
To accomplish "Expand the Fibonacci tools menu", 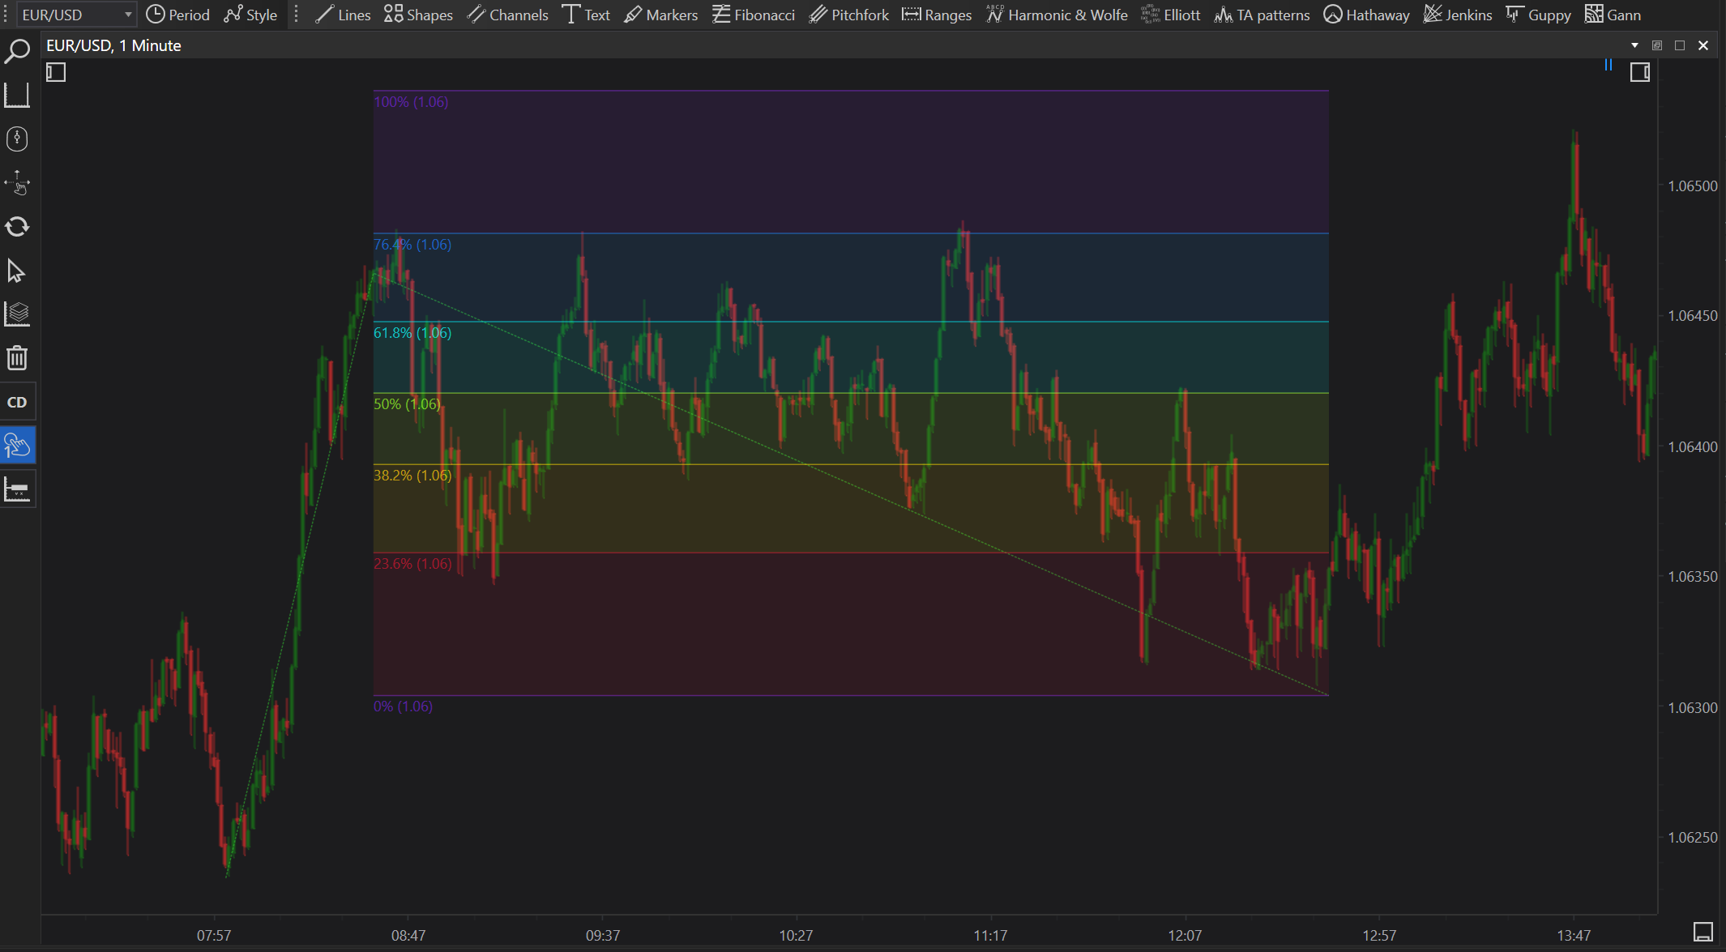I will pyautogui.click(x=754, y=15).
